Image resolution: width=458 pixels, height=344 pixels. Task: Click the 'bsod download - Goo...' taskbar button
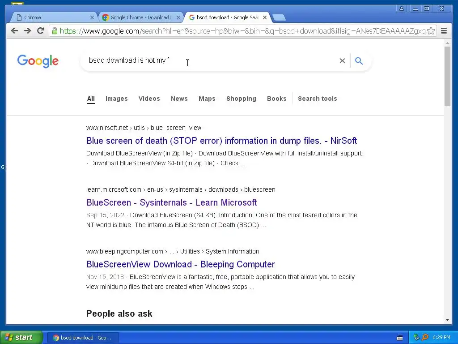click(83, 338)
